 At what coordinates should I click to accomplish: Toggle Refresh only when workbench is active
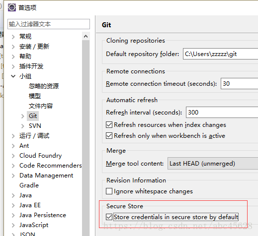109,136
